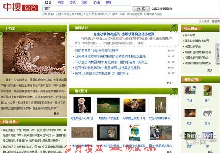The height and width of the screenshot is (153, 220).
Task: Click the 搜索 button
Action: click(x=141, y=9)
